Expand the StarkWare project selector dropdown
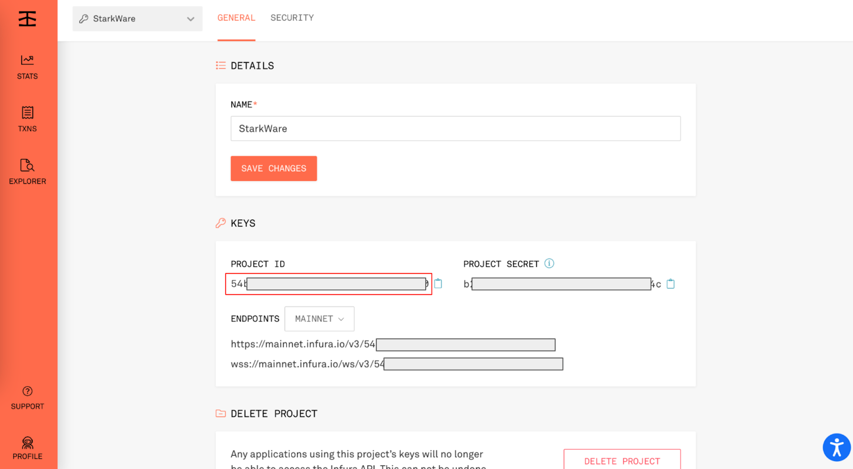The height and width of the screenshot is (469, 853). coord(138,19)
